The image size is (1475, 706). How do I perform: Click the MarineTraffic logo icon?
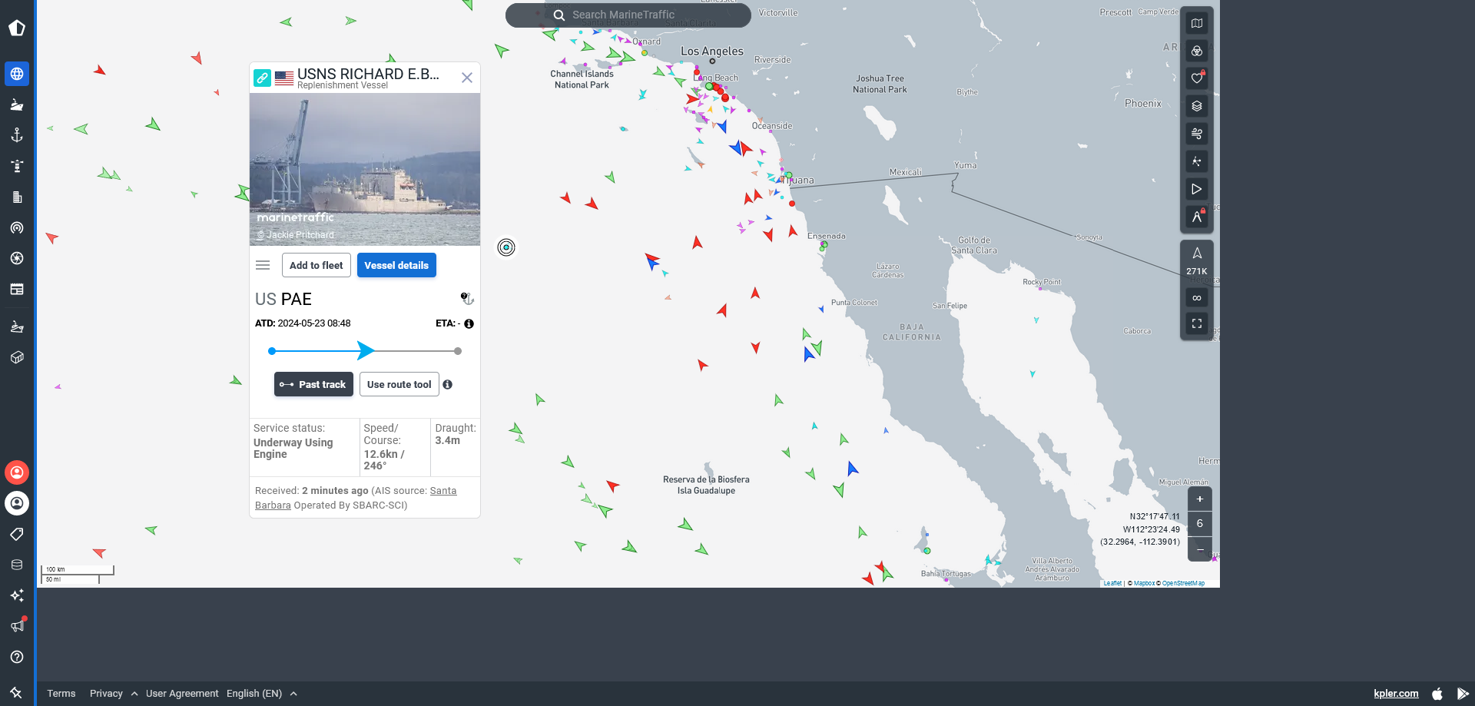click(17, 28)
